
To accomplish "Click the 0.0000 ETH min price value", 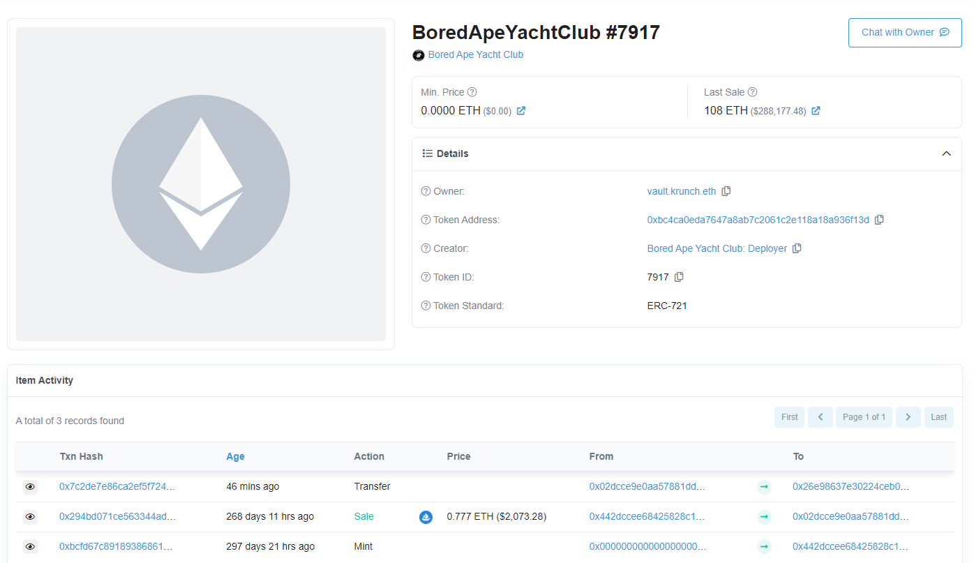I will 451,110.
